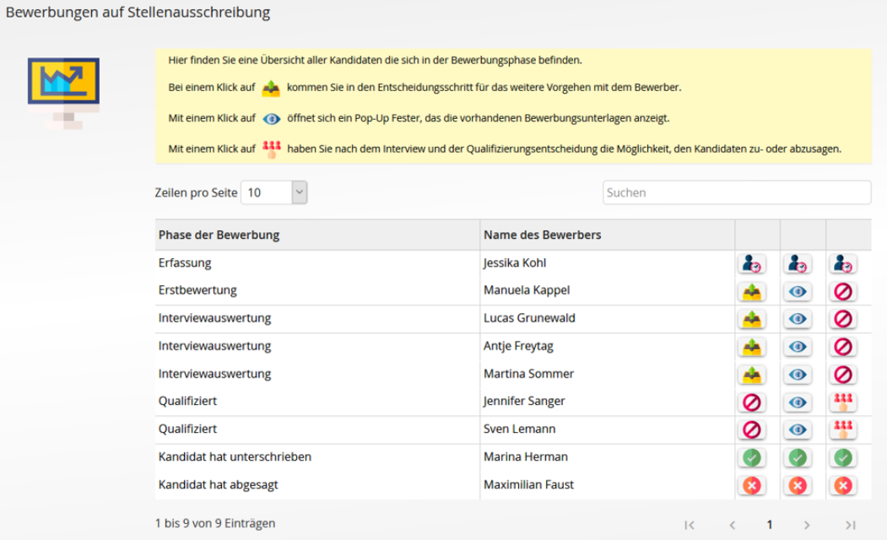This screenshot has height=540, width=887.
Task: Open decision step for Manuela Kappel
Action: coord(752,291)
